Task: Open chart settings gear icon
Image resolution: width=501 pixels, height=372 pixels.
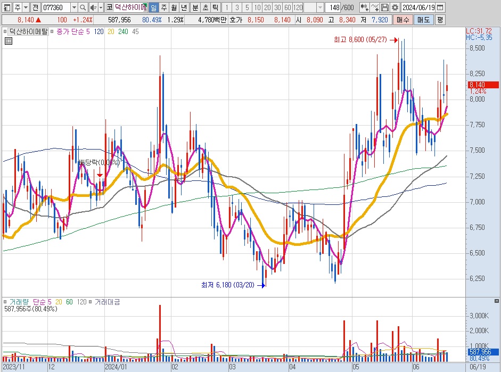Action: tap(395, 7)
